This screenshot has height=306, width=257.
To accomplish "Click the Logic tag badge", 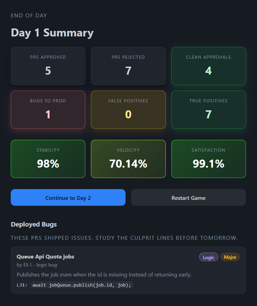I will 208,257.
